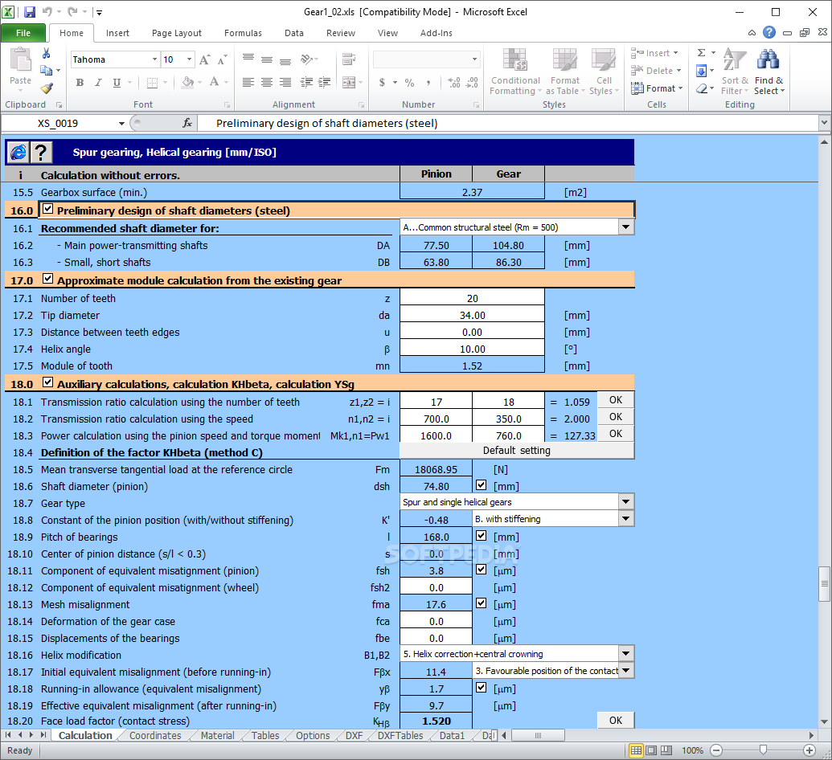Toggle Italic formatting

tap(98, 82)
